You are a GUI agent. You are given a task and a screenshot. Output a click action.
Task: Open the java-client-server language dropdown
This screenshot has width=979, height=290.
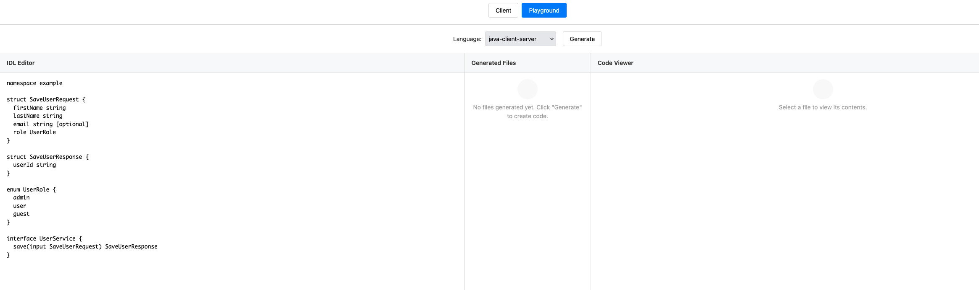tap(520, 39)
